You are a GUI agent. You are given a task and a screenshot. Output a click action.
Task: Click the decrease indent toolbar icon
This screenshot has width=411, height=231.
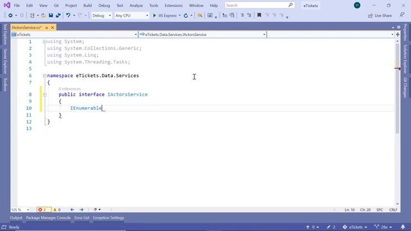[225, 15]
